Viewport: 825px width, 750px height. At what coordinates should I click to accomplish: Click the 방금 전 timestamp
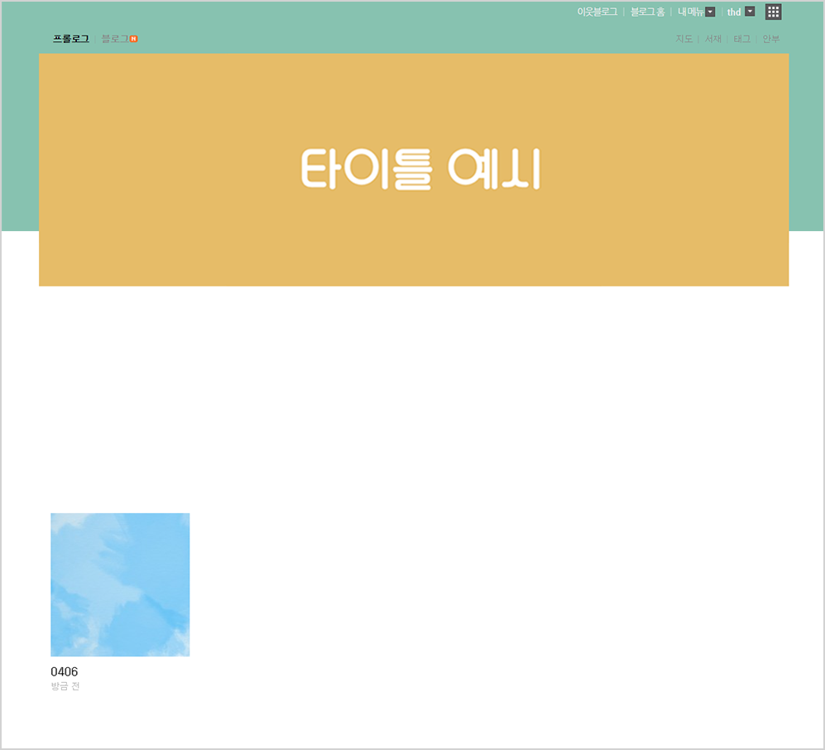(65, 686)
